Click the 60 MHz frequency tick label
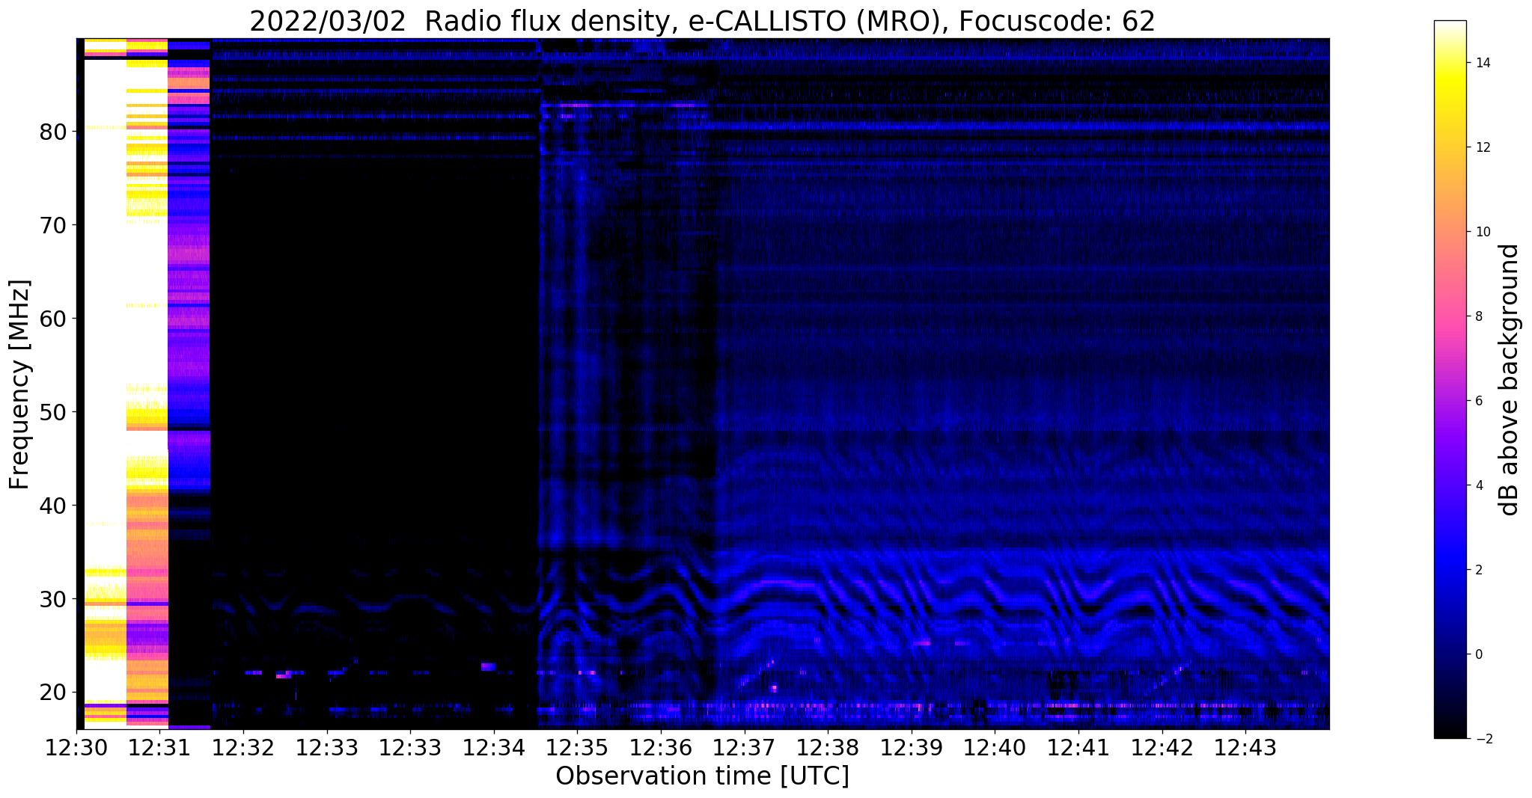This screenshot has height=798, width=1532. 54,319
